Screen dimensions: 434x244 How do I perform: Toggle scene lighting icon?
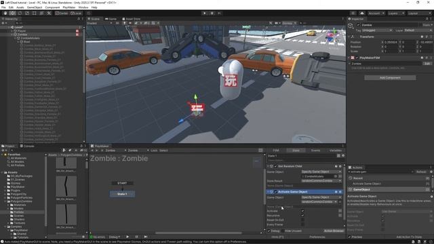tap(125, 23)
